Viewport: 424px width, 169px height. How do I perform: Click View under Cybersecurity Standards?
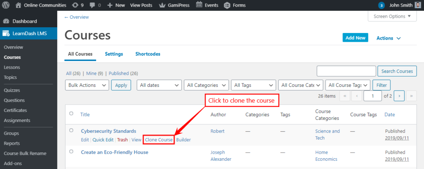click(x=137, y=140)
